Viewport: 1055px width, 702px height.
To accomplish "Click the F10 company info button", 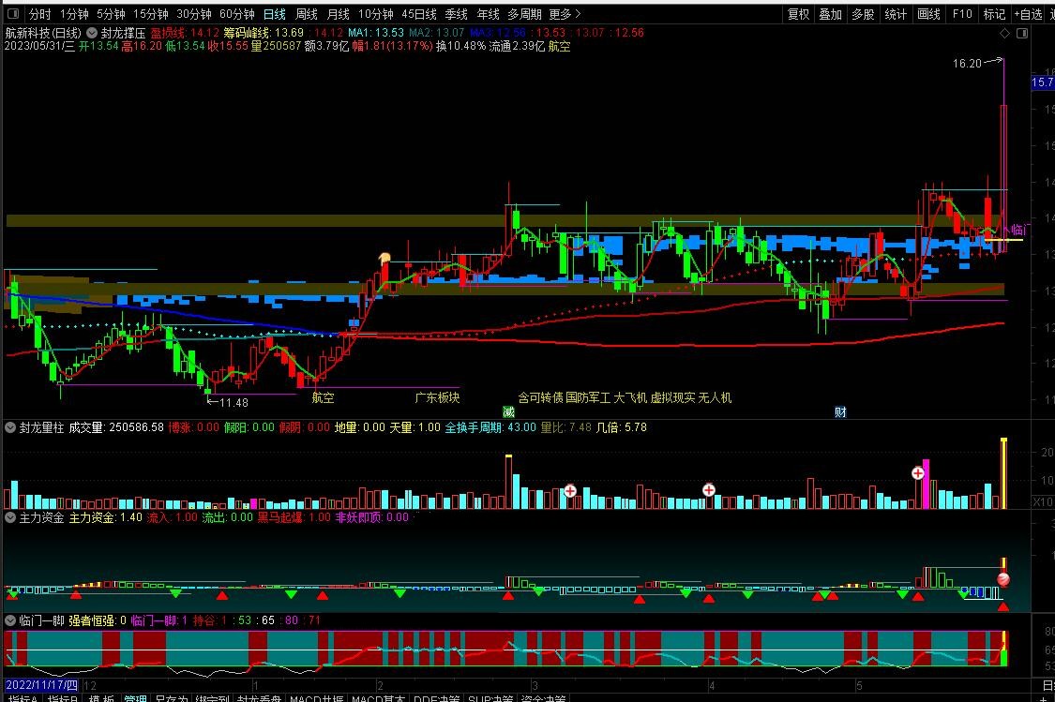I will [962, 13].
